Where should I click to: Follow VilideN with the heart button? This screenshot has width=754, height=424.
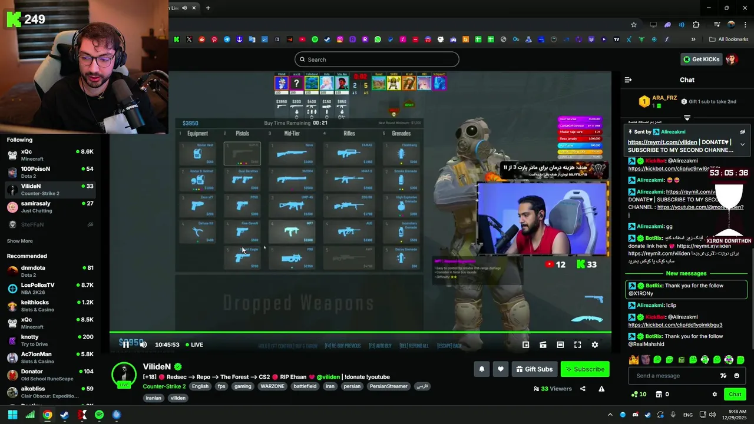[x=501, y=369]
